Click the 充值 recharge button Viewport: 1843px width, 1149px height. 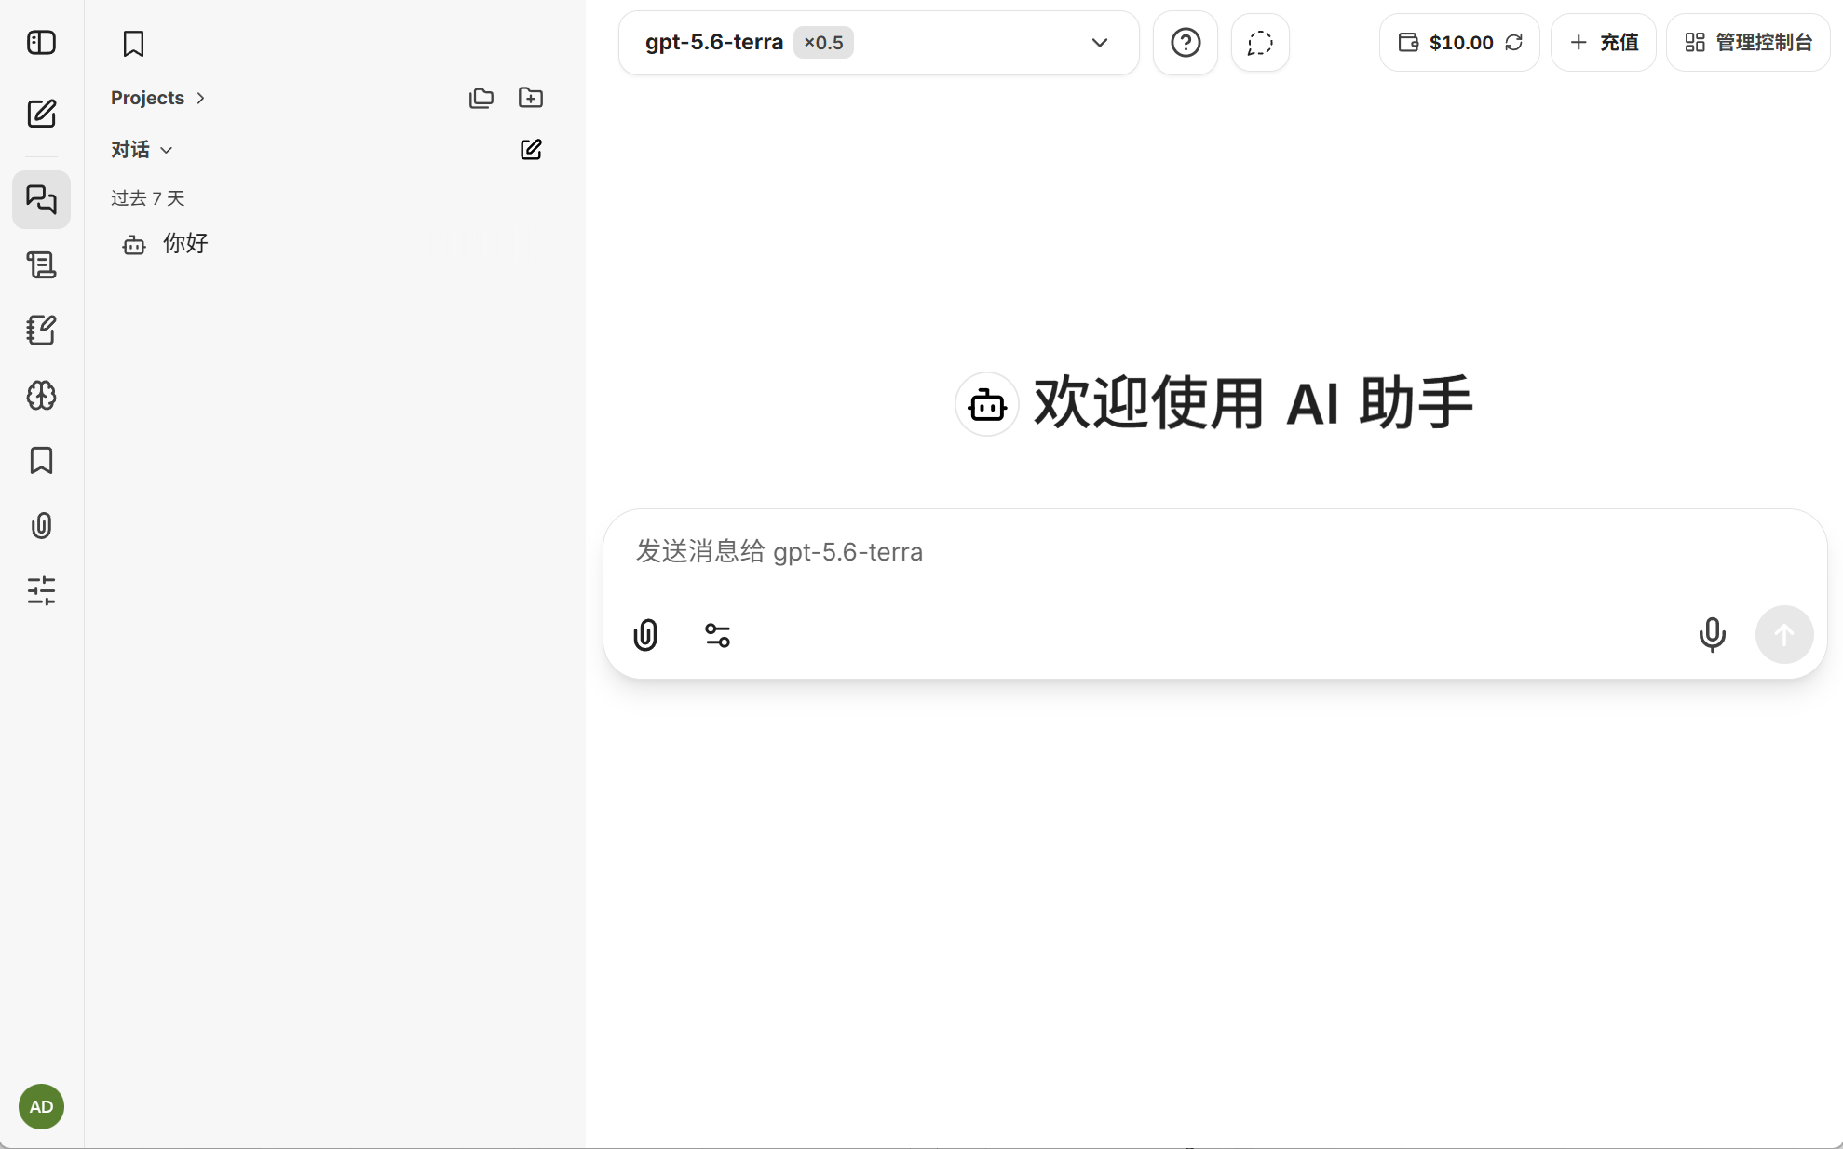[1604, 43]
